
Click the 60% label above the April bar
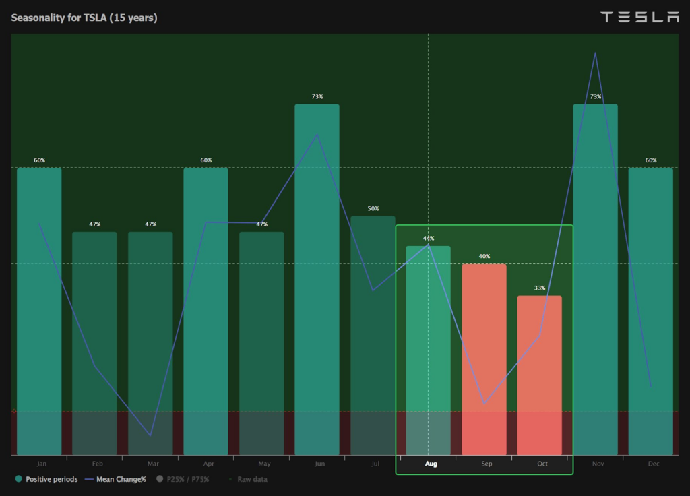206,160
